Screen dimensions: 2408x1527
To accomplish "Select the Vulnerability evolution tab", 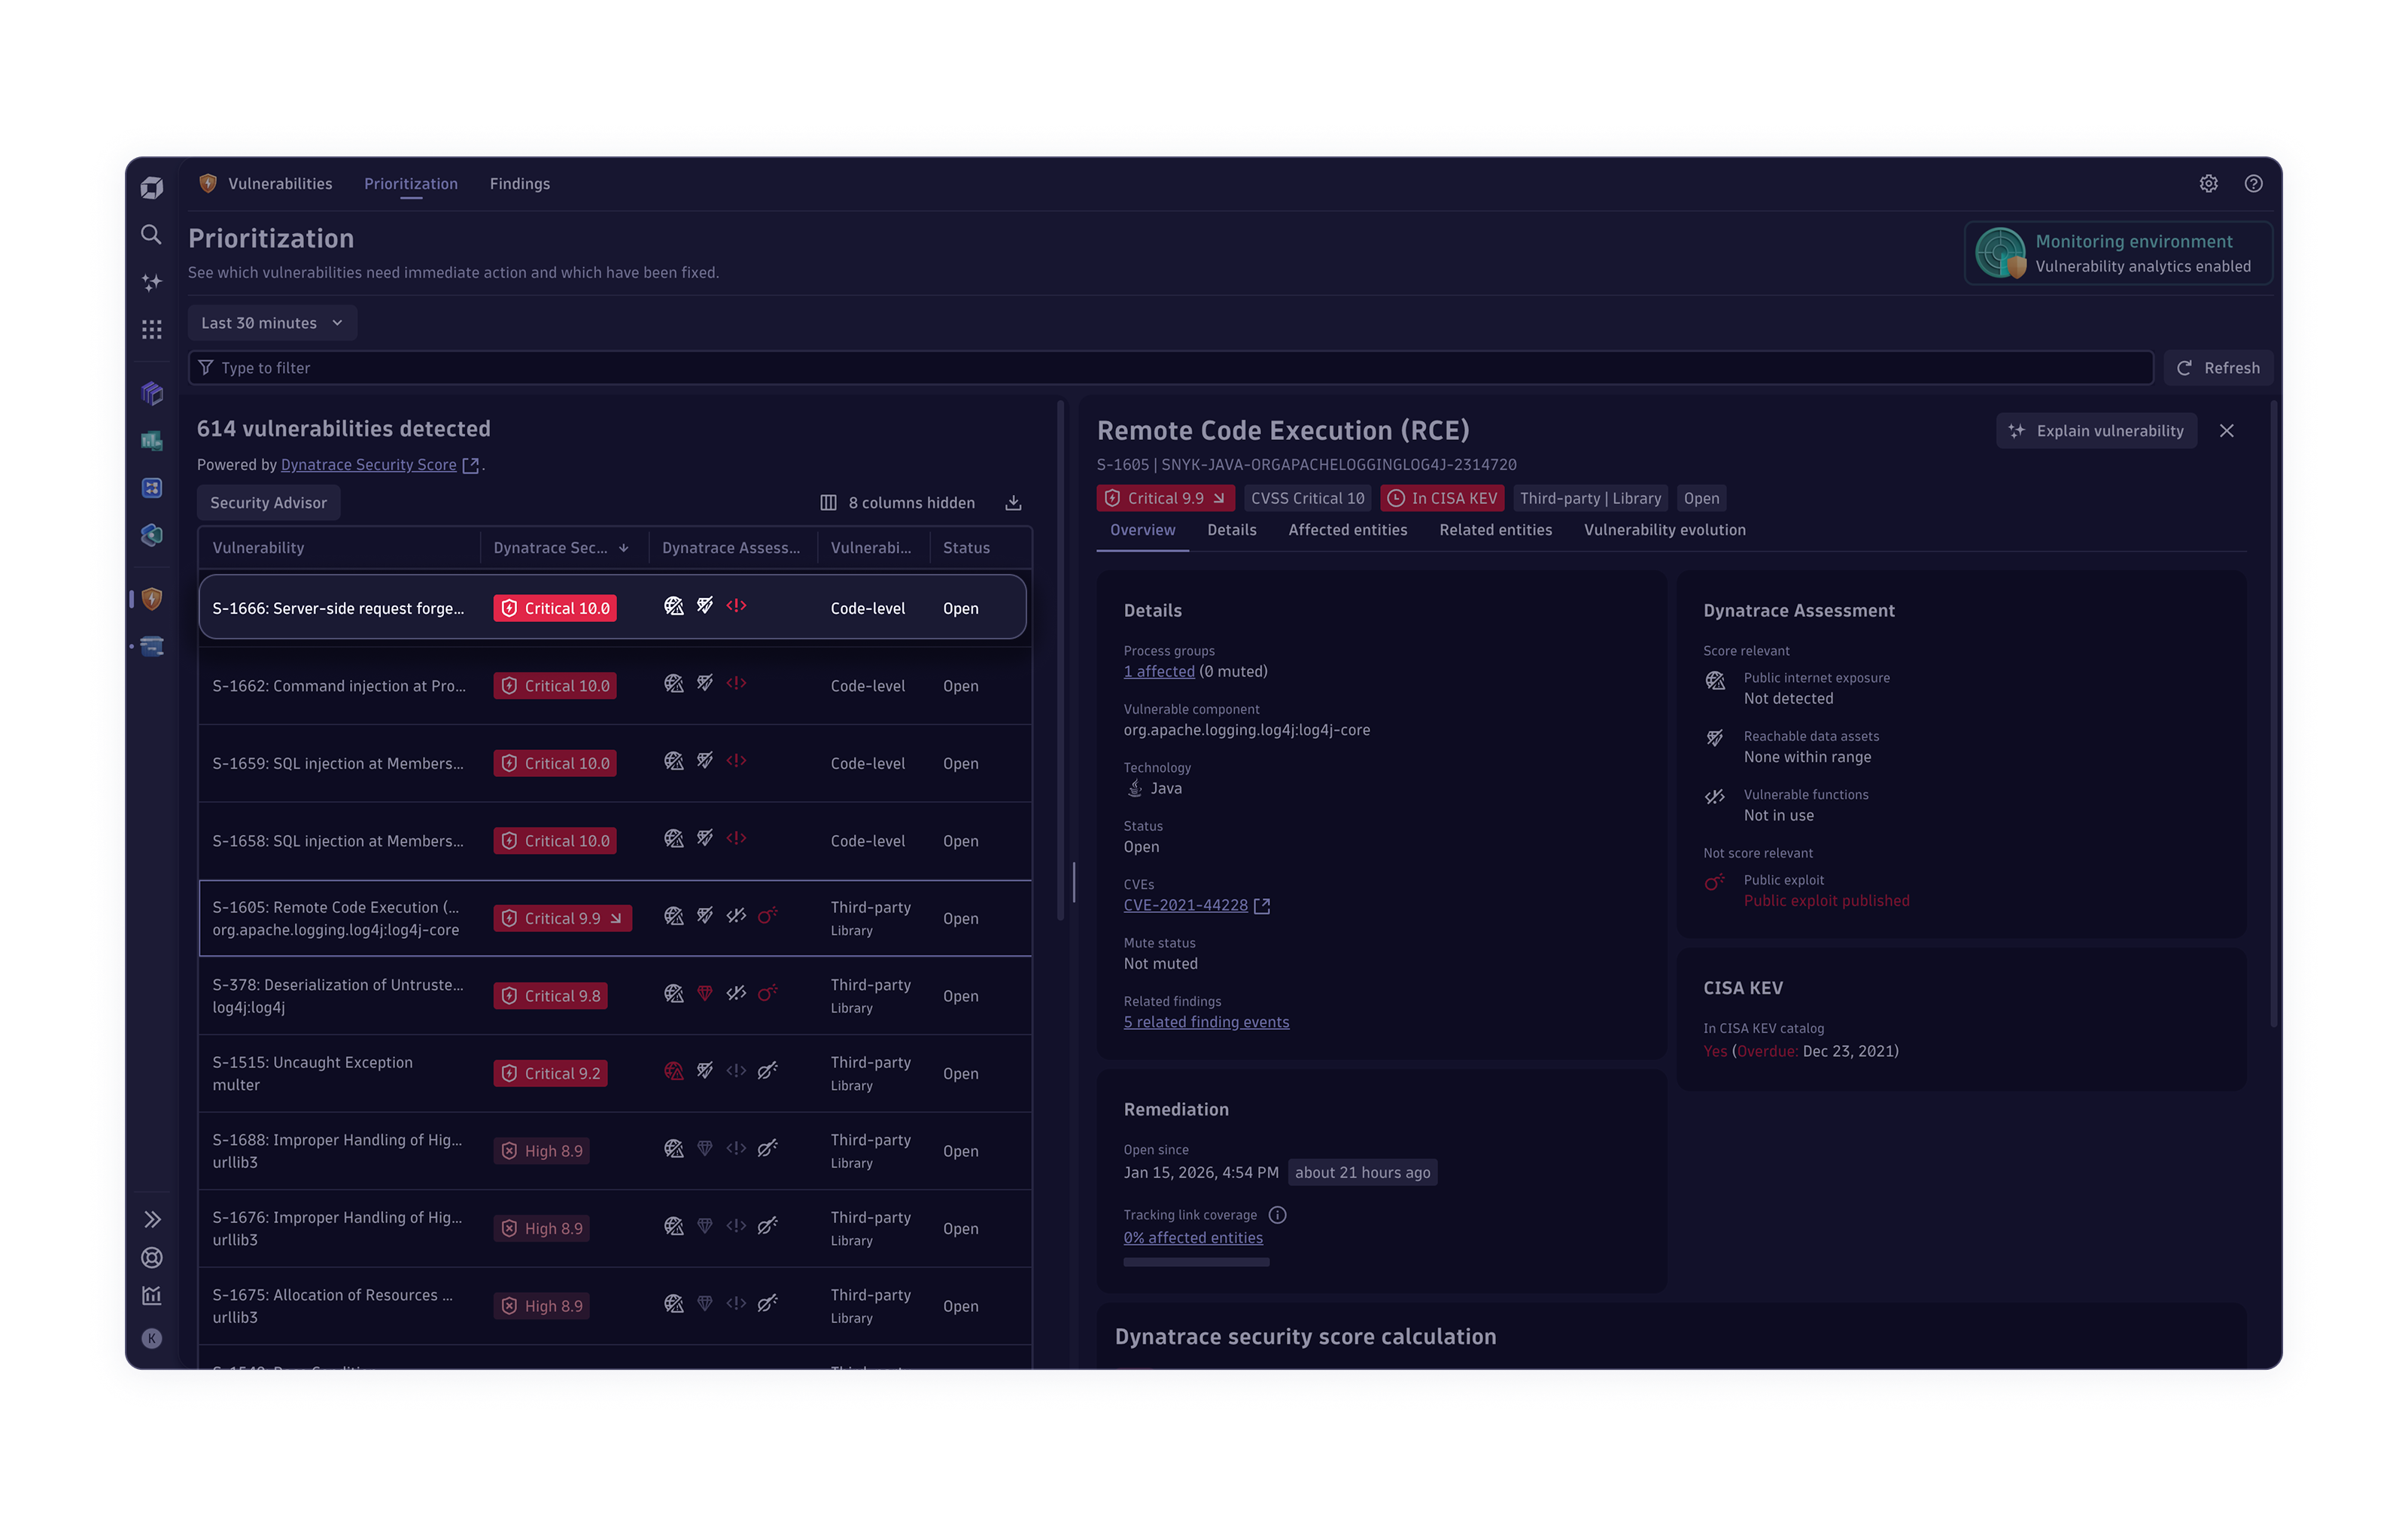I will 1664,530.
